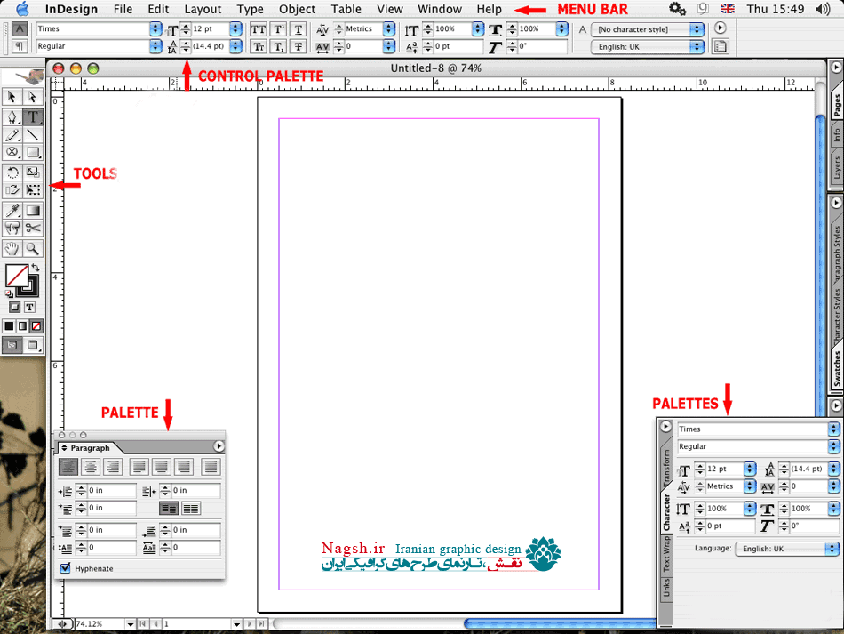This screenshot has height=634, width=844.
Task: Select the Selection tool arrow
Action: pos(12,97)
